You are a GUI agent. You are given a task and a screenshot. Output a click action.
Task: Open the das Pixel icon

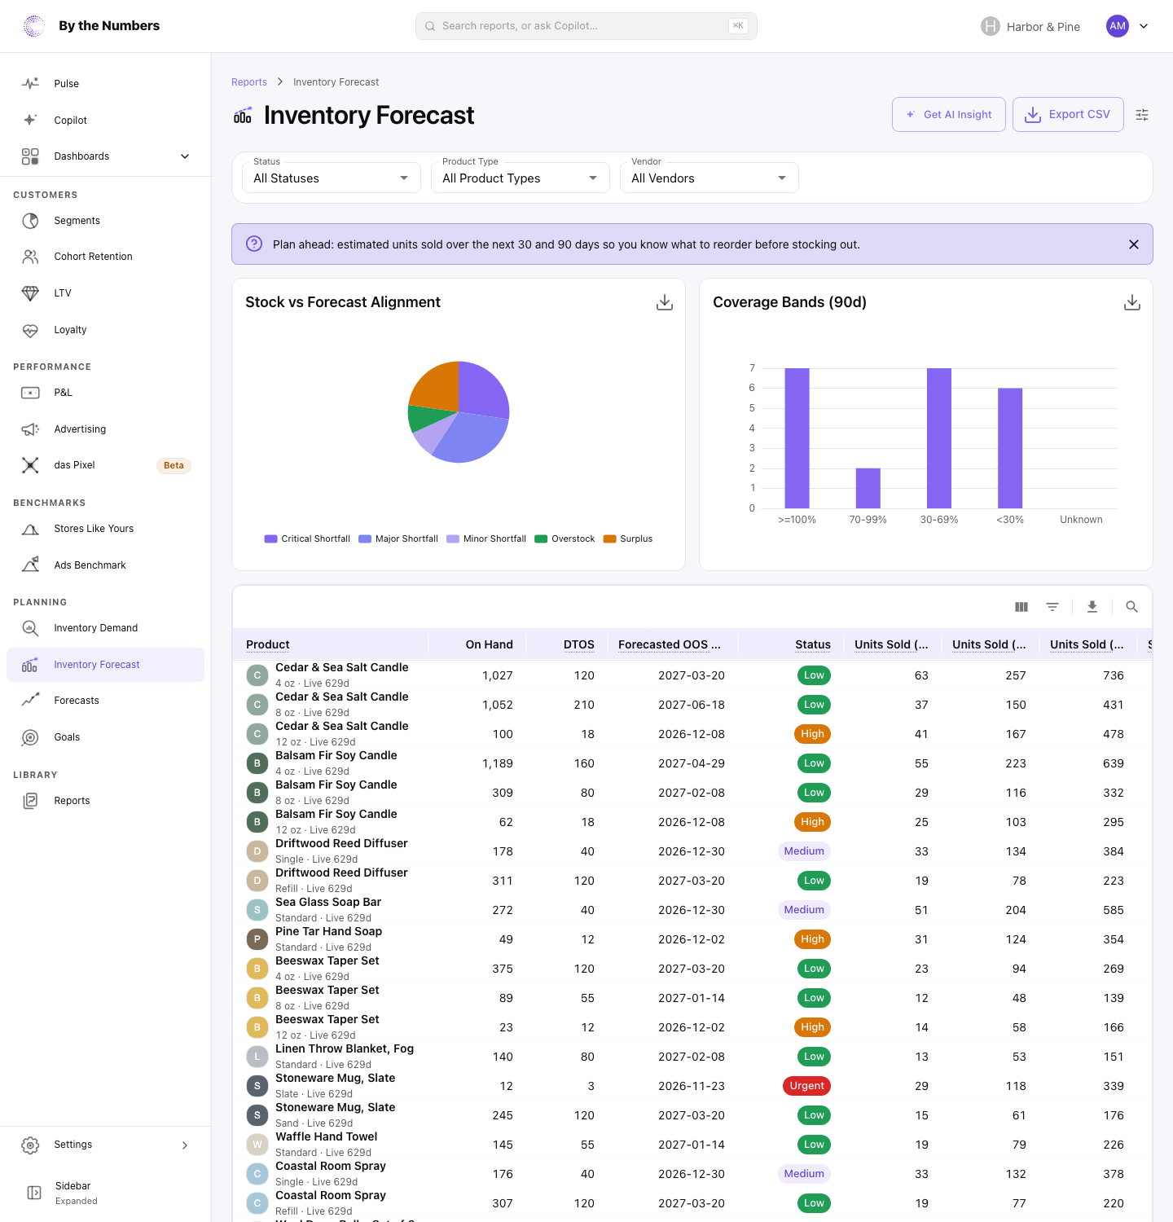30,465
